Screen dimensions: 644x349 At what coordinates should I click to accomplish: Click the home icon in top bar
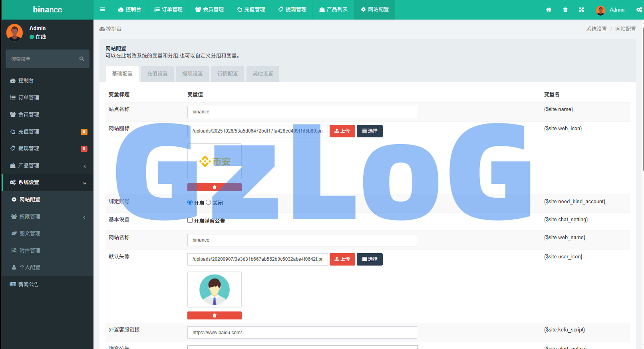point(549,10)
